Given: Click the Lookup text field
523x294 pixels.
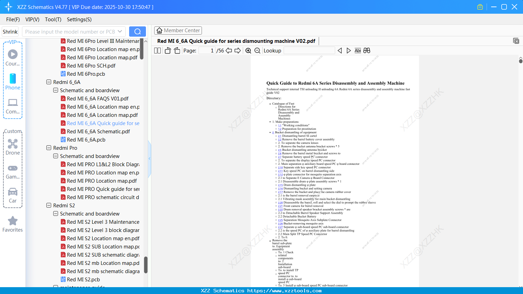Looking at the screenshot, I should 309,51.
